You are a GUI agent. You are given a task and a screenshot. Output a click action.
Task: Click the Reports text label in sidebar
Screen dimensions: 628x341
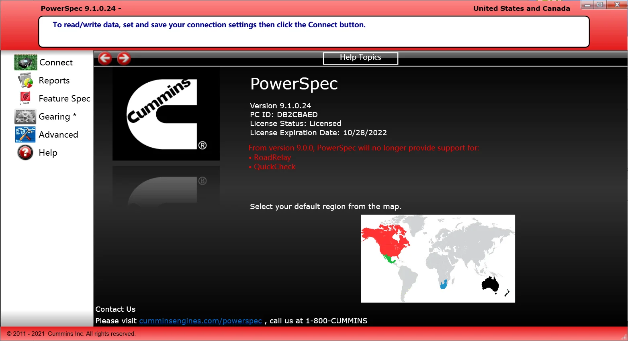pos(54,80)
